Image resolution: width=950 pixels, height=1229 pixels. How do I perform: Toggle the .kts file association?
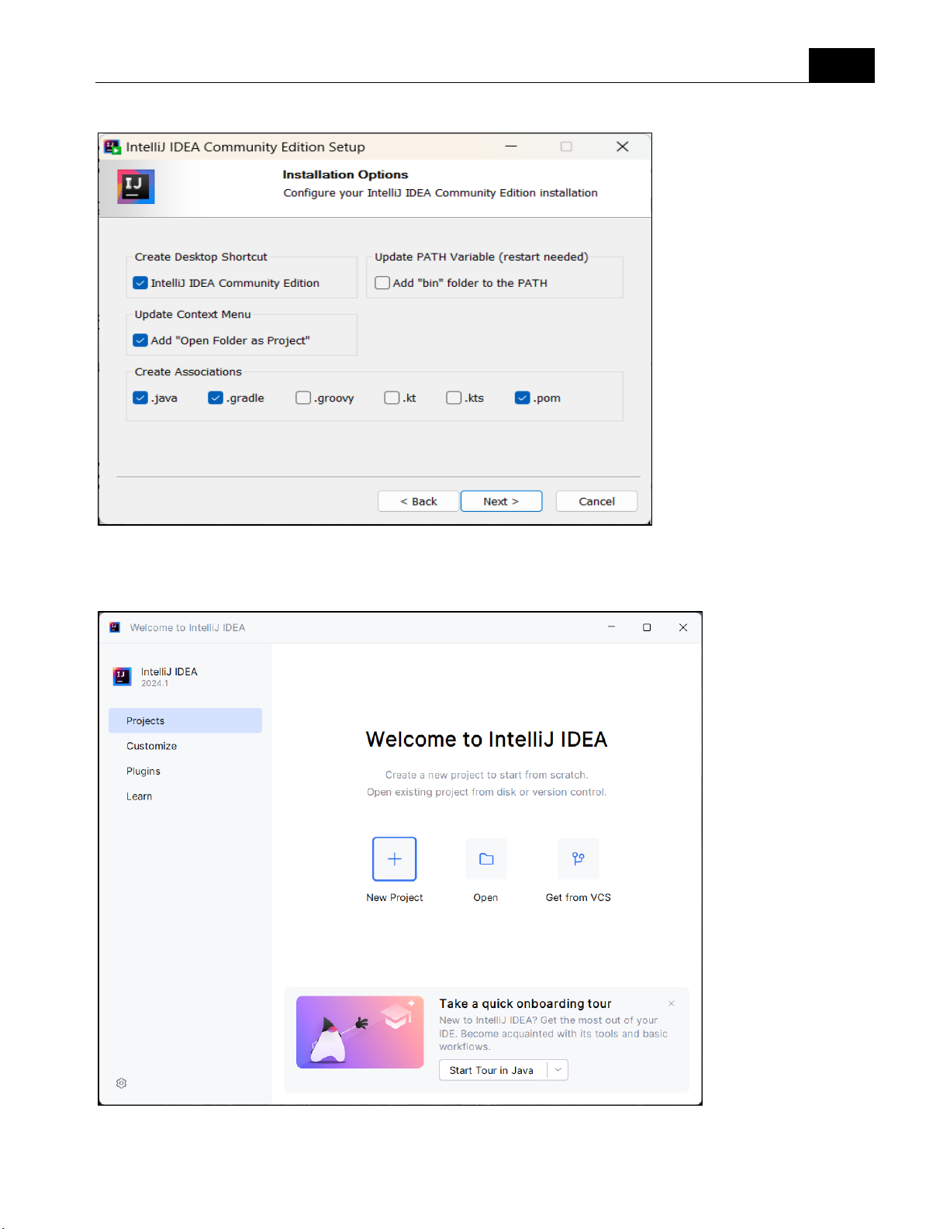click(454, 398)
